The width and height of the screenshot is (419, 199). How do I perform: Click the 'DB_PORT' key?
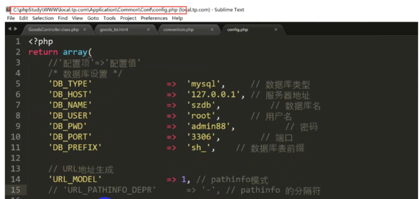(70, 137)
